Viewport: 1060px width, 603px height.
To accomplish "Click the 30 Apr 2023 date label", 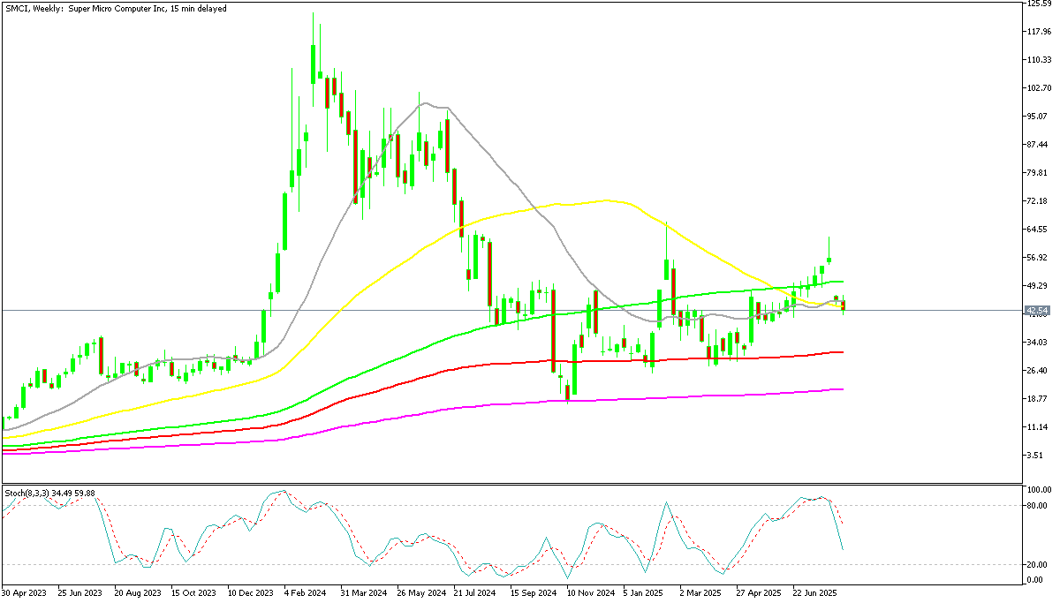I will 26,594.
